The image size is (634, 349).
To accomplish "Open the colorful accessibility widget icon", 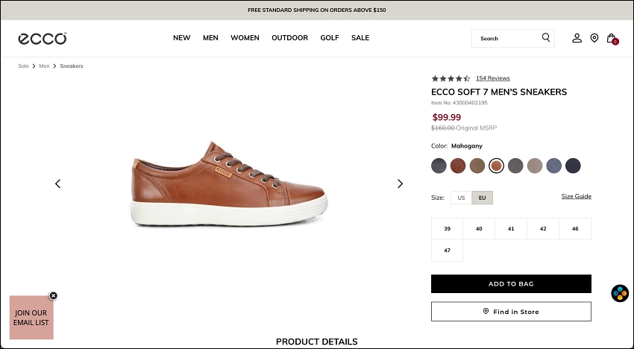I will tap(620, 293).
